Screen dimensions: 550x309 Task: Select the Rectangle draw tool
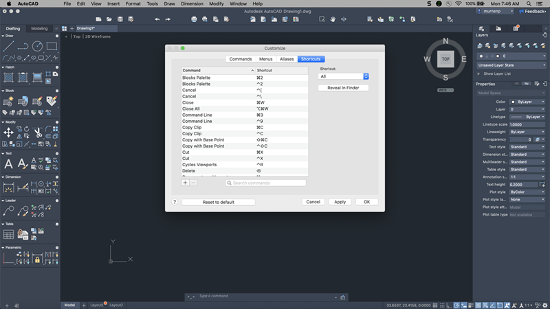(x=52, y=46)
